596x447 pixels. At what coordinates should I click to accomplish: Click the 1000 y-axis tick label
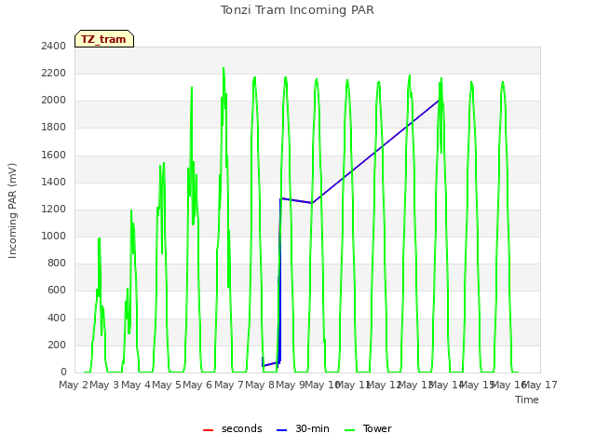(x=54, y=236)
